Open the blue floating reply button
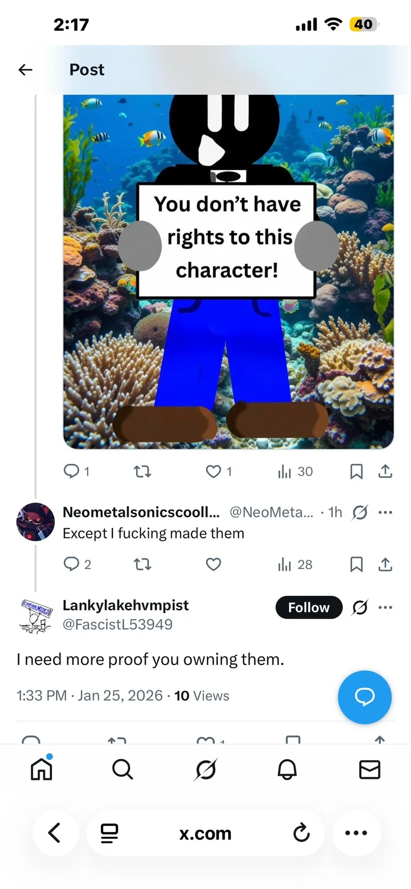Screen dimensions: 411x889 point(364,697)
